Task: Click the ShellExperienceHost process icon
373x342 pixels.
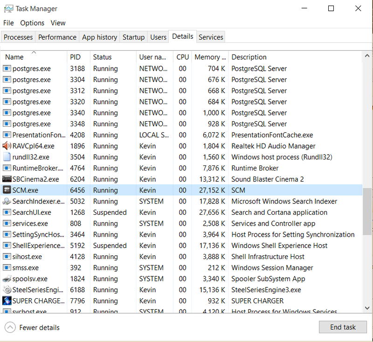Action: 7,246
